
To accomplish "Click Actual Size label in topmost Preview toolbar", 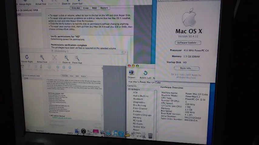I will tap(41, 4).
